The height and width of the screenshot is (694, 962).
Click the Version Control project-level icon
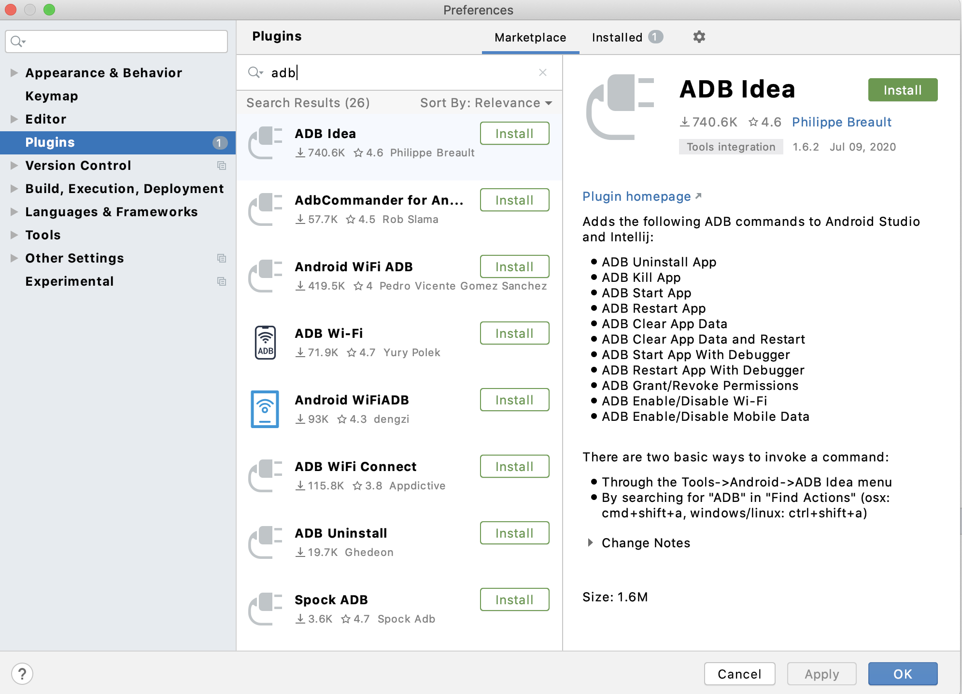(x=222, y=166)
